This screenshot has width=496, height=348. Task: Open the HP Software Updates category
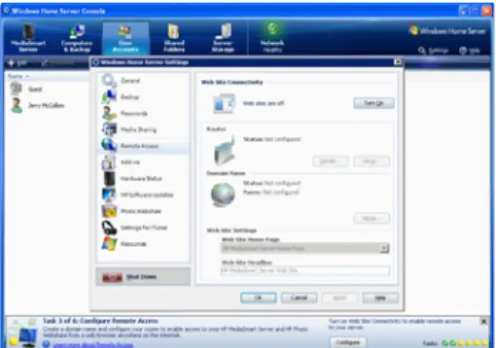point(143,194)
